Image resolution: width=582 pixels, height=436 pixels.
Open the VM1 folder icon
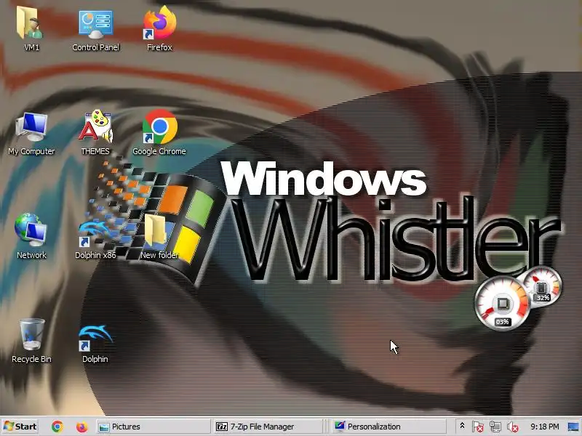click(31, 28)
